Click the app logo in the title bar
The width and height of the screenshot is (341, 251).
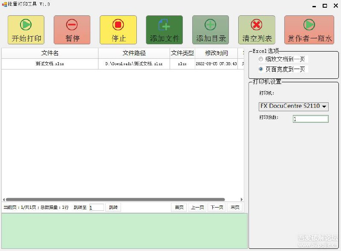click(x=4, y=4)
